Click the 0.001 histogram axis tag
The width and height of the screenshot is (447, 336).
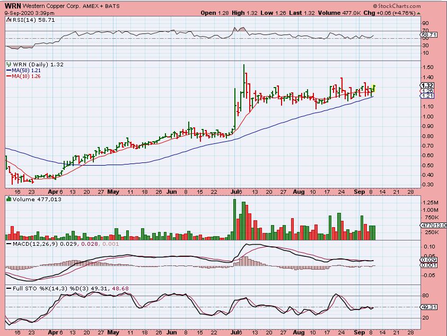tap(429, 265)
